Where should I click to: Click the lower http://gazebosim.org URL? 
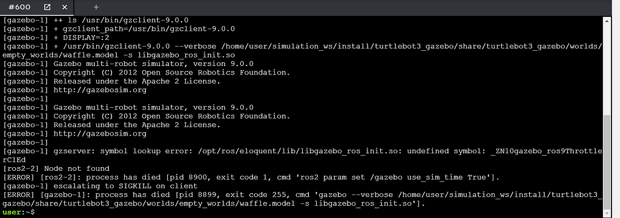click(100, 133)
